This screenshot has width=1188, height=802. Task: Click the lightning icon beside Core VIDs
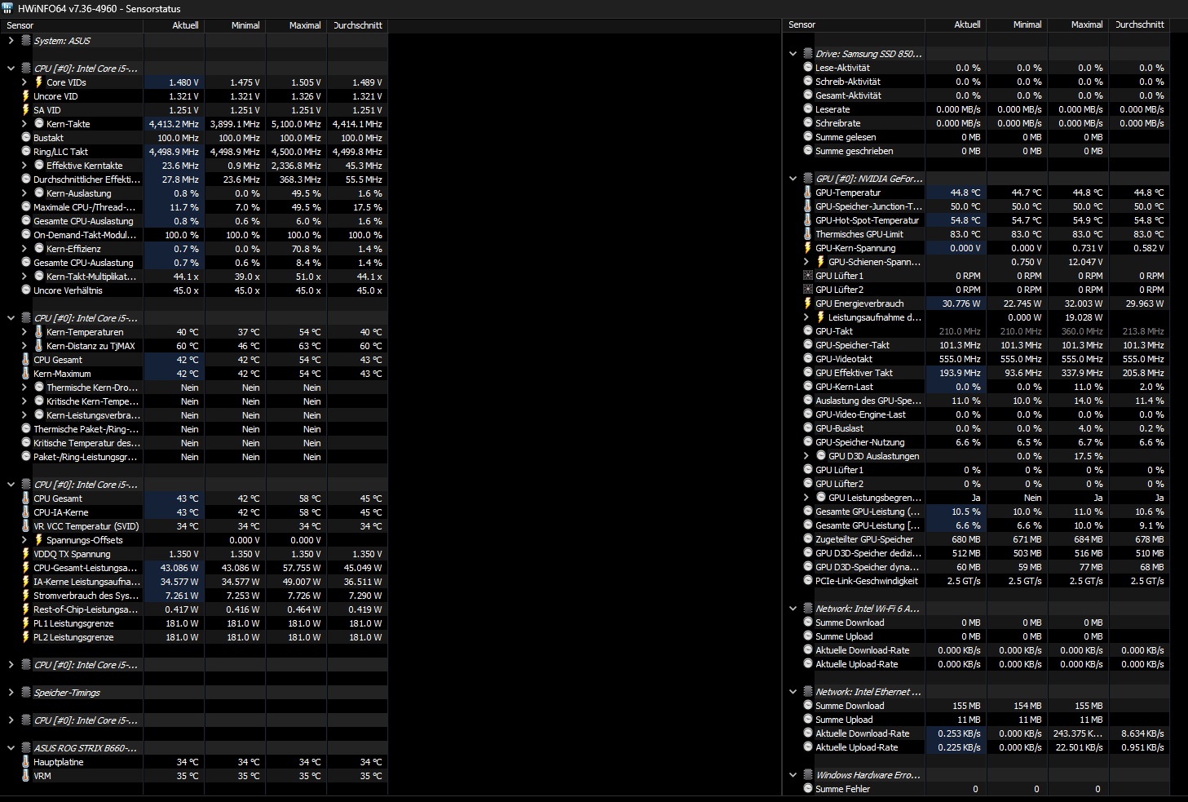pos(38,82)
